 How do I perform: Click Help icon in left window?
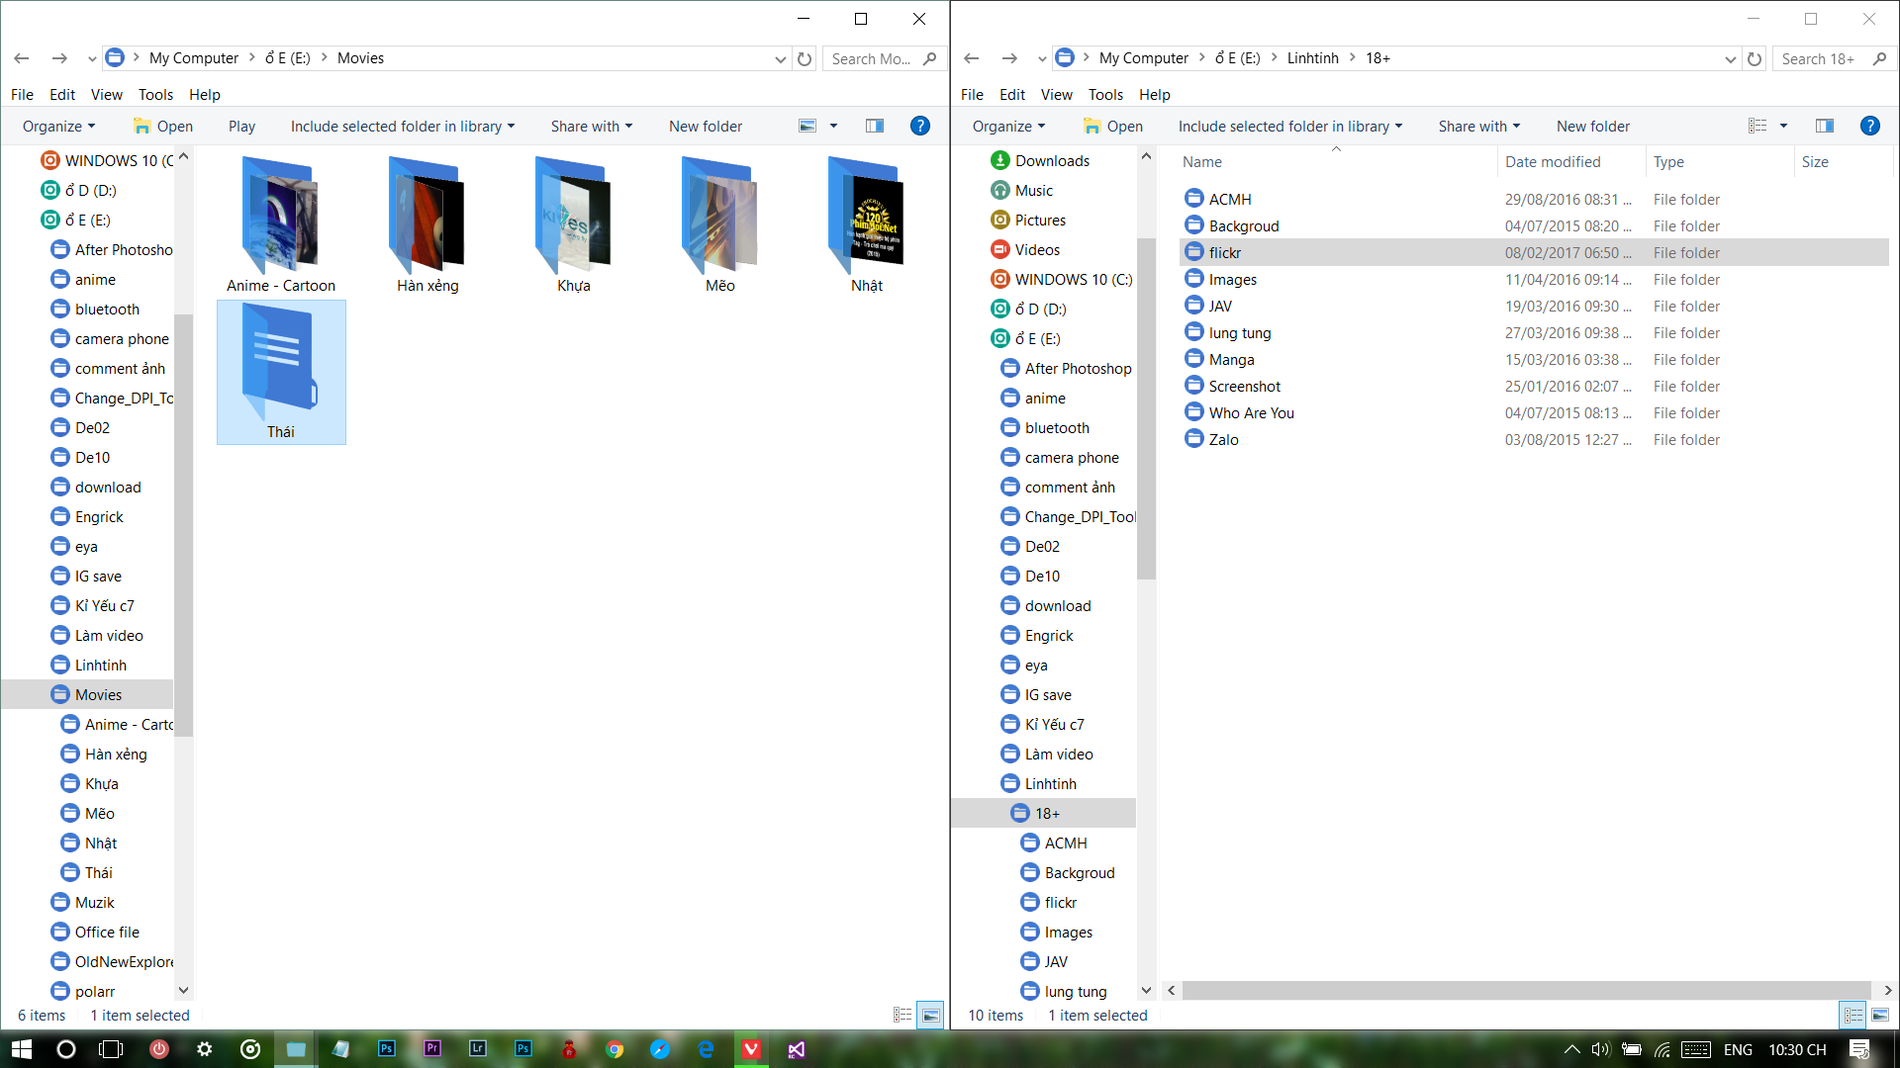[x=920, y=126]
